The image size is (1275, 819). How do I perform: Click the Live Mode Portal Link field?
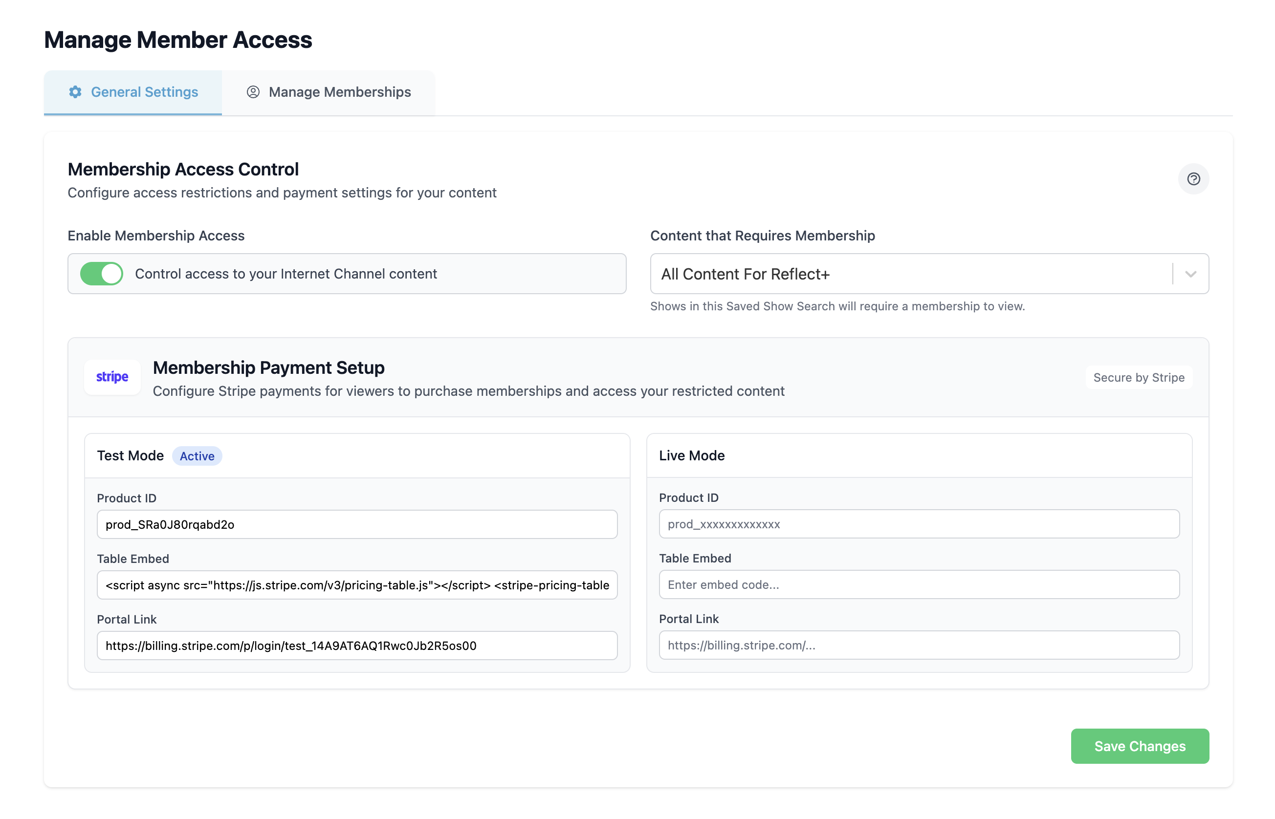pos(919,645)
